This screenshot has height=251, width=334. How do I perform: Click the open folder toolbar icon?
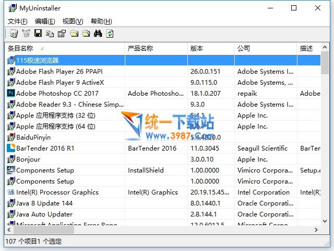tap(86, 33)
